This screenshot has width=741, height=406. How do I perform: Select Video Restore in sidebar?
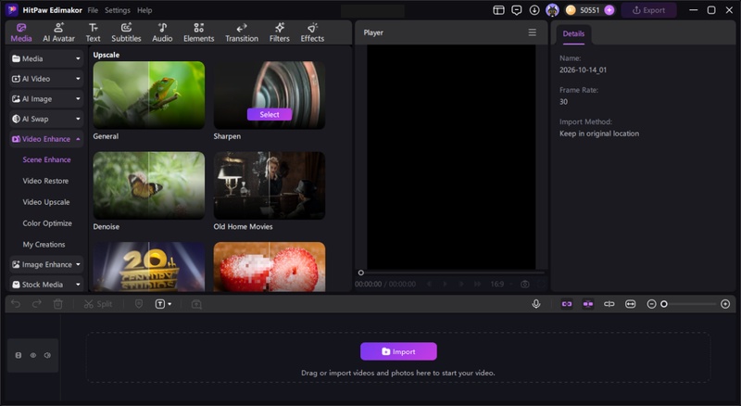click(x=45, y=181)
